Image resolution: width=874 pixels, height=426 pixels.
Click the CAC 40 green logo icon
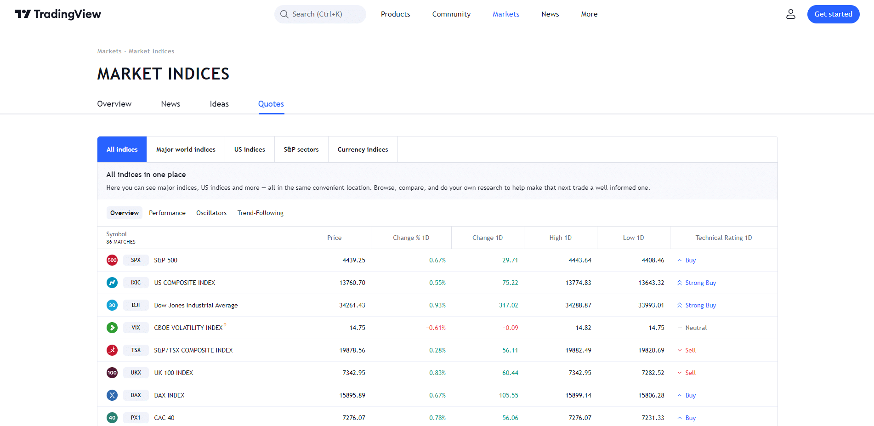(112, 418)
